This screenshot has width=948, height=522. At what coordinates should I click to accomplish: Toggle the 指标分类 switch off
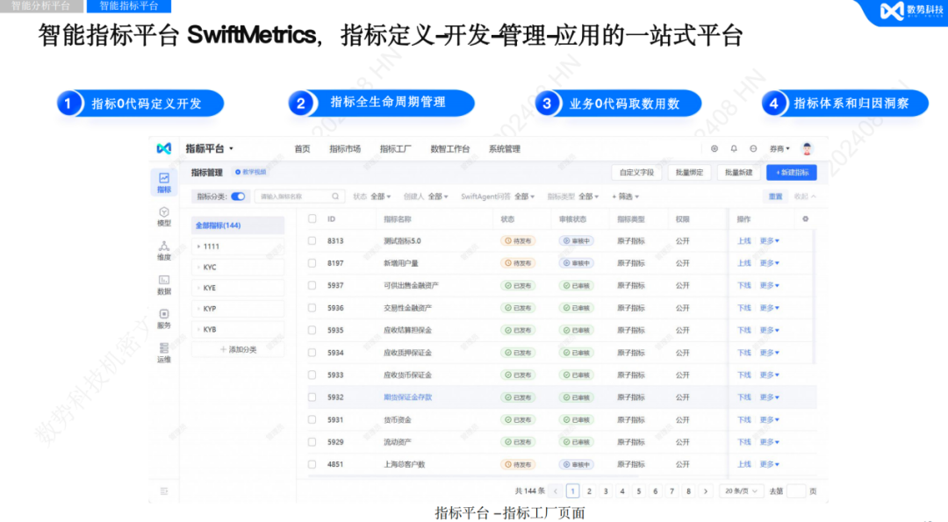coord(235,194)
